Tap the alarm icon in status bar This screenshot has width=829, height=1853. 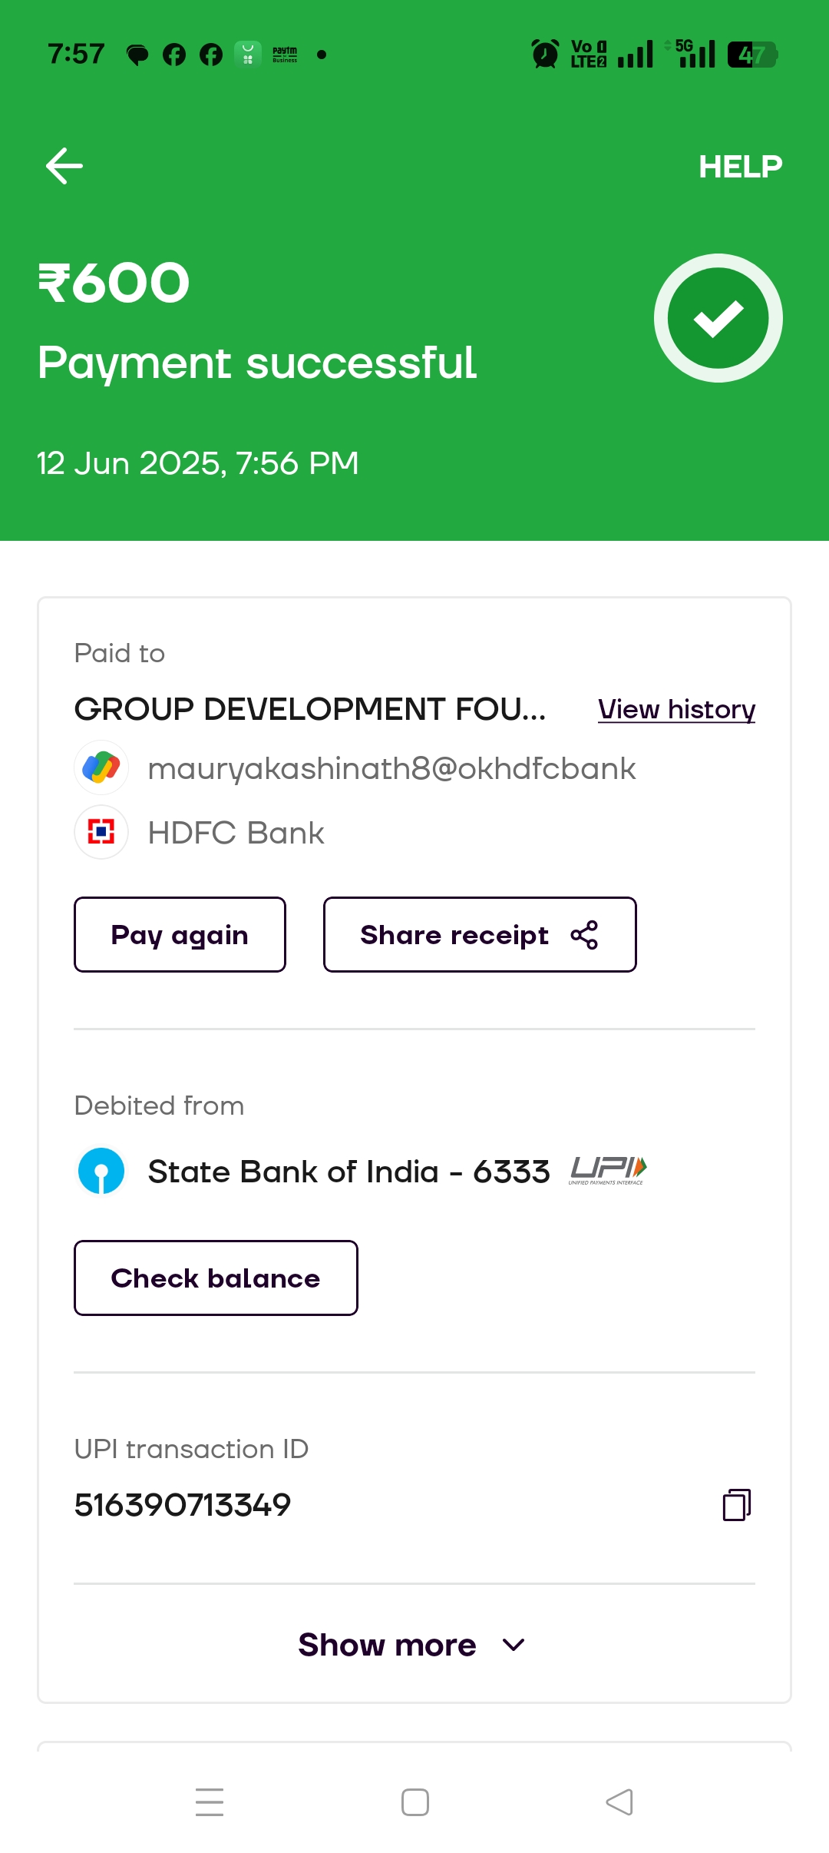[545, 54]
